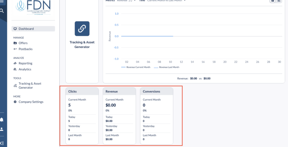Image resolution: width=288 pixels, height=147 pixels.
Task: Click the blue link icon tile
Action: (82, 28)
